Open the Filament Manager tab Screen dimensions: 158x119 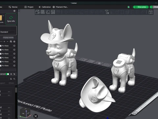pos(60,7)
